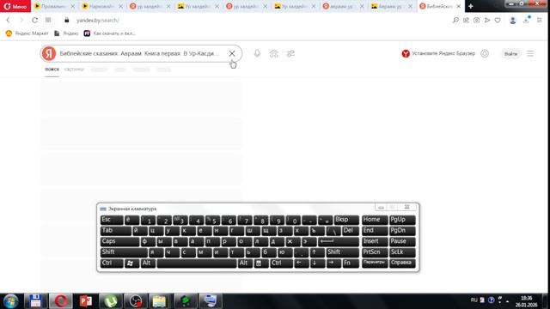Click the Home key on the on-screen keyboard
550x309 pixels.
tap(375, 220)
